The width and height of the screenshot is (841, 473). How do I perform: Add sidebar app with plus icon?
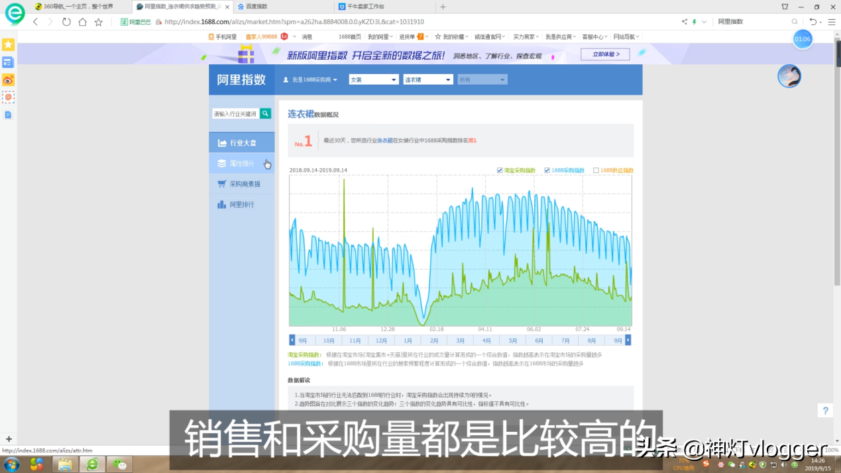(9, 439)
